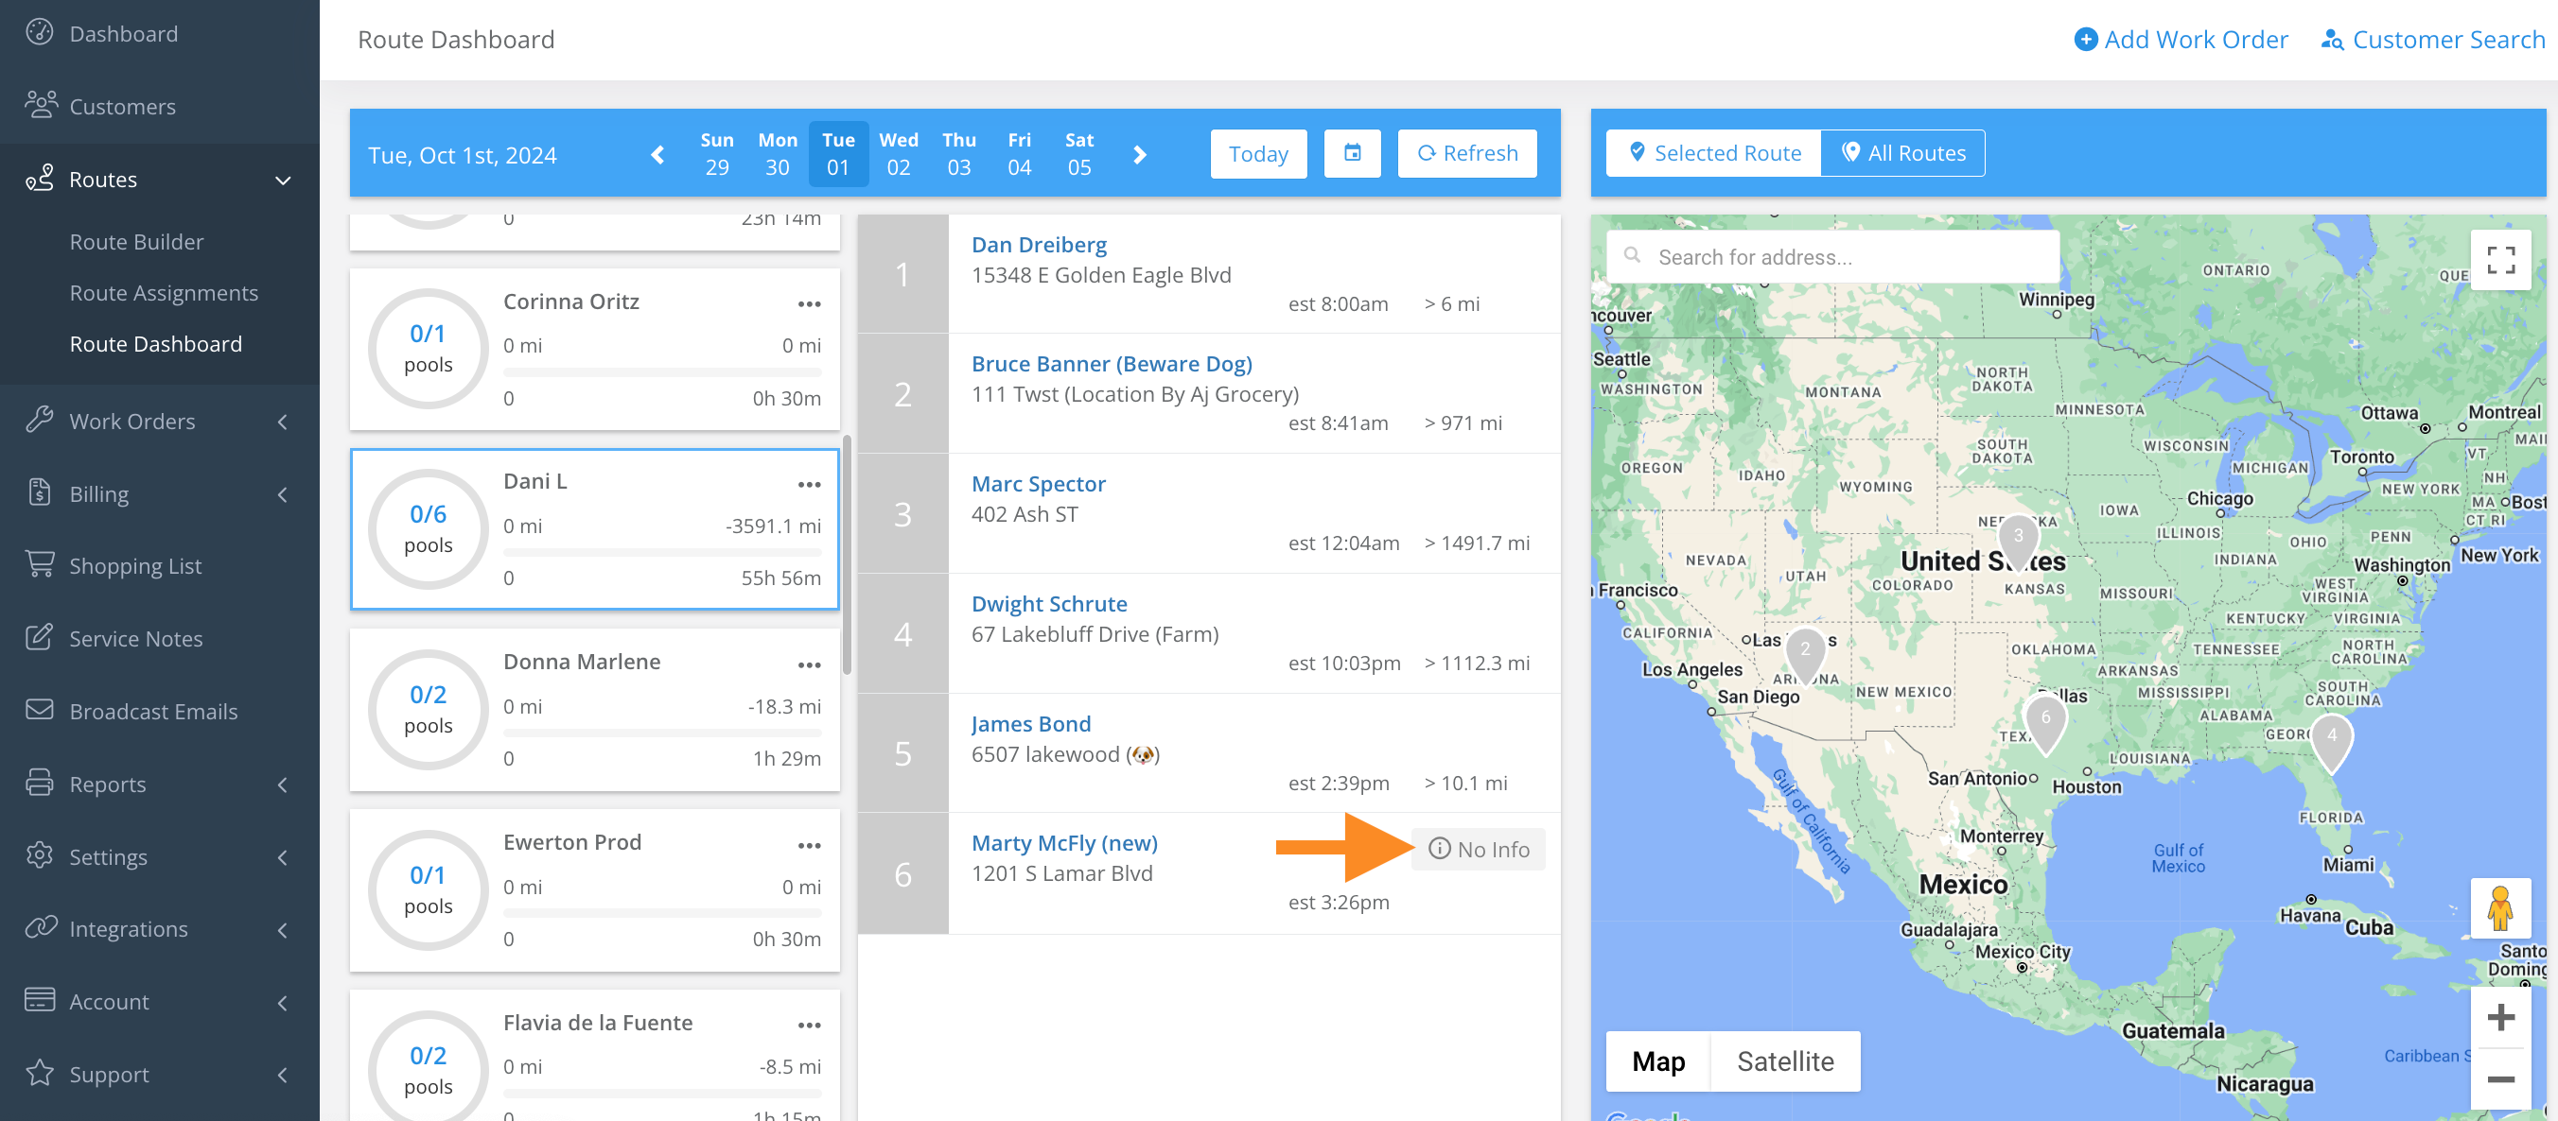Open Route Dashboard submenu item

point(156,343)
